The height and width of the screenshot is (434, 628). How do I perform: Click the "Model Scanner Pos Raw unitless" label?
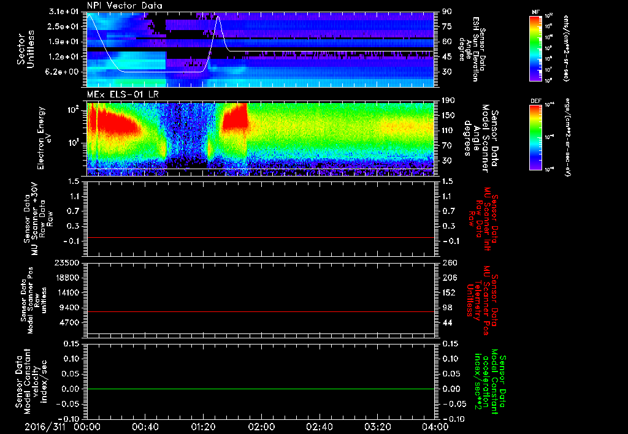[34, 300]
